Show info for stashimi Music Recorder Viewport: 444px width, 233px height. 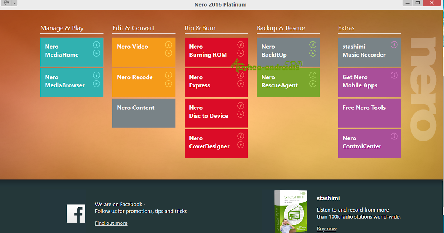[394, 45]
